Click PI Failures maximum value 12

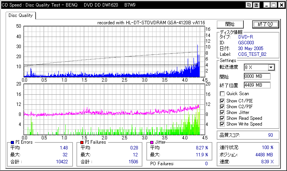(x=136, y=155)
